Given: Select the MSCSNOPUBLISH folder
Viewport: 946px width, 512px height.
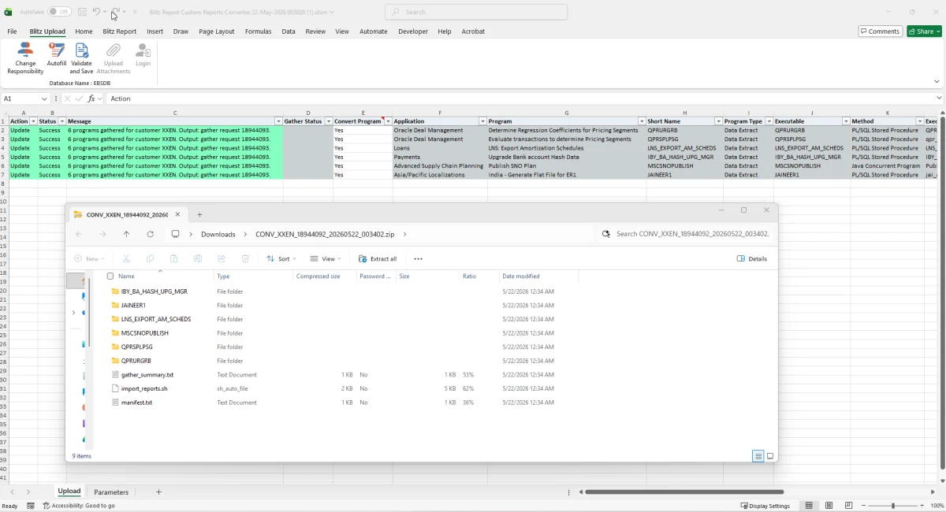Looking at the screenshot, I should [145, 333].
